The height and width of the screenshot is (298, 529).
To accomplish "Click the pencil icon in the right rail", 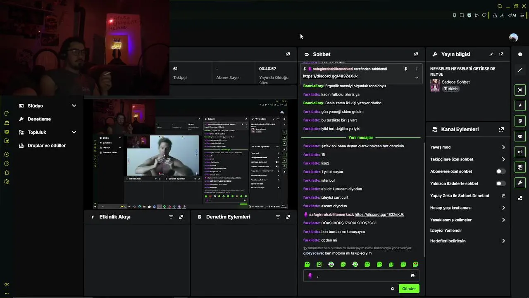I will pos(520,70).
